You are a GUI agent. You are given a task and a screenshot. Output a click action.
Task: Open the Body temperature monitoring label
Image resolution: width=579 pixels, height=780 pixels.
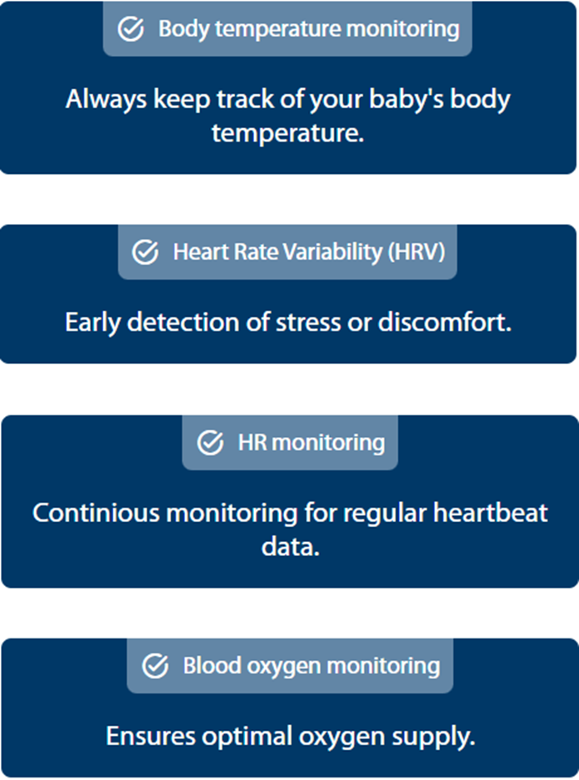click(308, 29)
